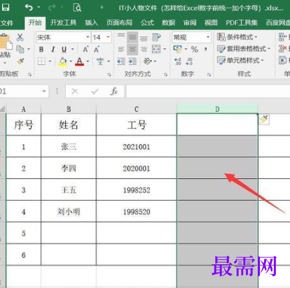Click the Wrap Text icon
This screenshot has height=288, width=290.
[156, 37]
